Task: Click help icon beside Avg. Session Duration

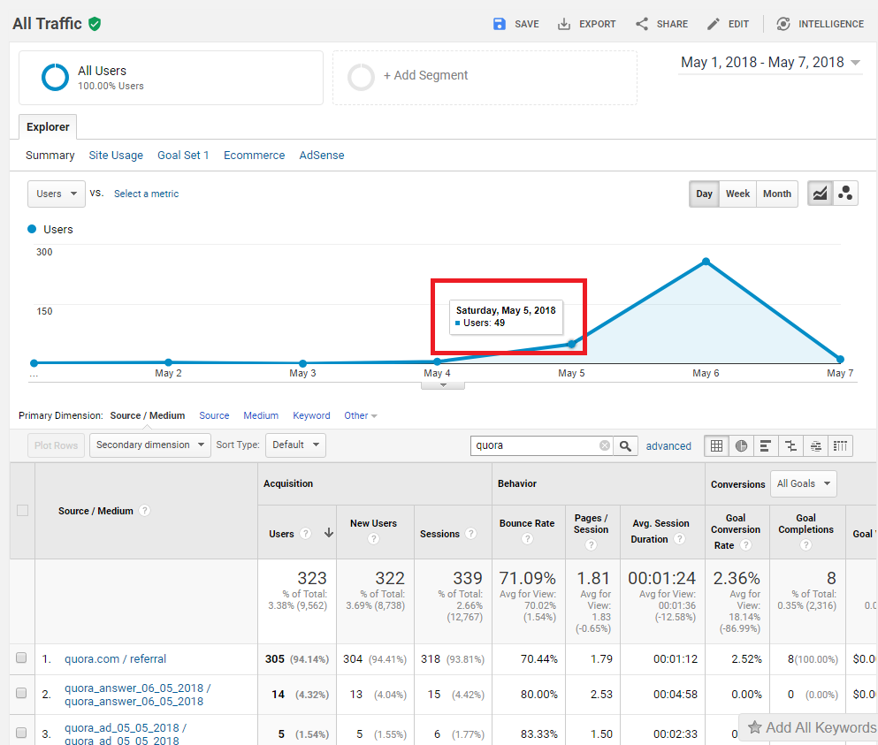Action: [679, 538]
